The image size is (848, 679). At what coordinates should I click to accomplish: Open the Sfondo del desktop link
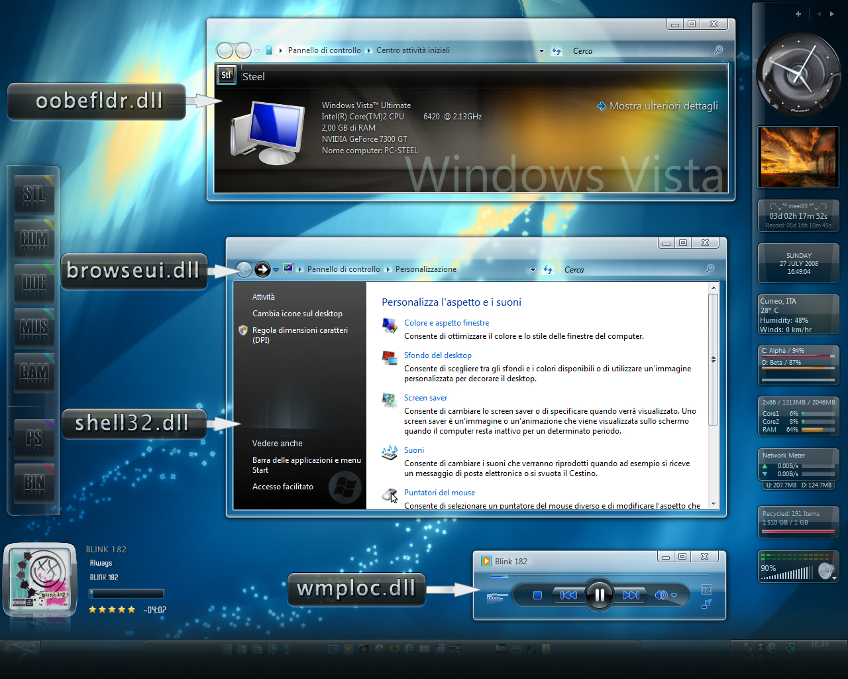coord(438,355)
